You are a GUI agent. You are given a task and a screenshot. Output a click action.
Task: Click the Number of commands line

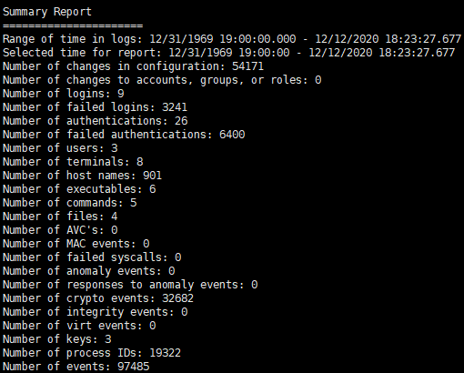(70, 203)
